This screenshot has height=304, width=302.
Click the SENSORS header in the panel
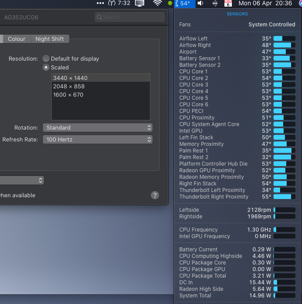point(237,14)
